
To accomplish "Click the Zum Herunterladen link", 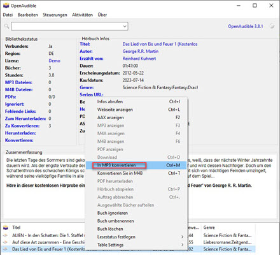I will (25, 119).
